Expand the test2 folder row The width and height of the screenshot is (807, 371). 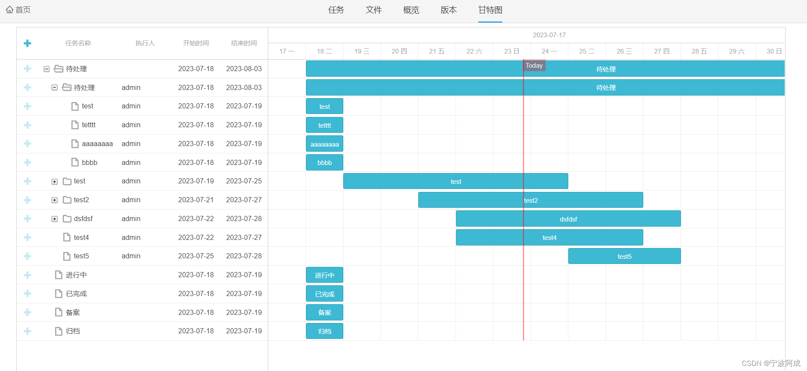[x=54, y=200]
